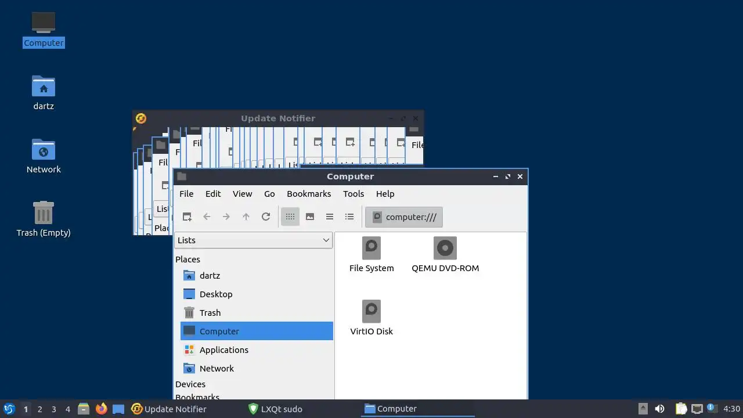Click the show desktop panel icon
This screenshot has height=418, width=743.
118,409
